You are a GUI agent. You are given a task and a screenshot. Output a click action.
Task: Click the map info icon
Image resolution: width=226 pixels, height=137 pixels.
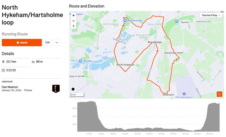[x=73, y=89]
